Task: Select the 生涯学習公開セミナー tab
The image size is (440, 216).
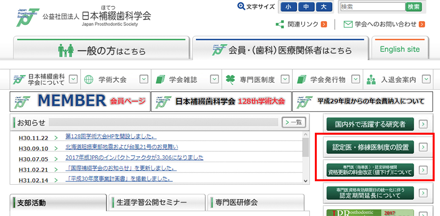Action: 157,202
